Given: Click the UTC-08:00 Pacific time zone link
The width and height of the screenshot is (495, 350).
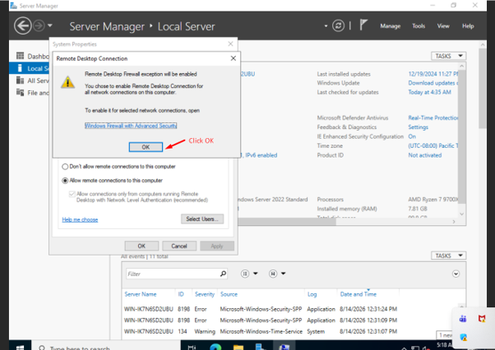Looking at the screenshot, I should [x=433, y=145].
